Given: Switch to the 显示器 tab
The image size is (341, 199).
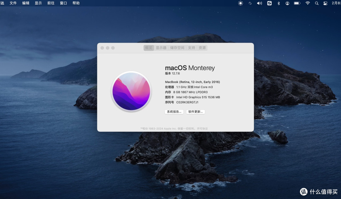Looking at the screenshot, I should coord(161,48).
